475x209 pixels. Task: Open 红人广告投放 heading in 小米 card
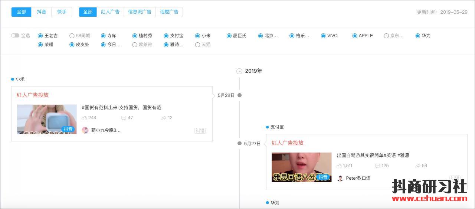click(33, 95)
